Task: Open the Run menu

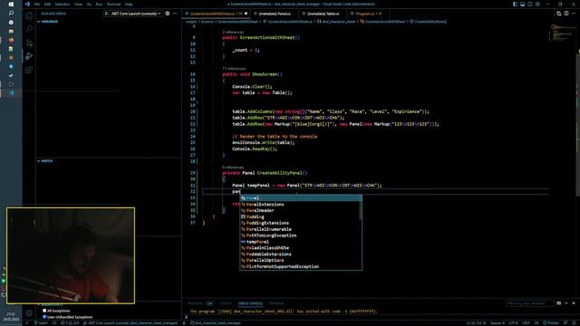Action: 99,4
